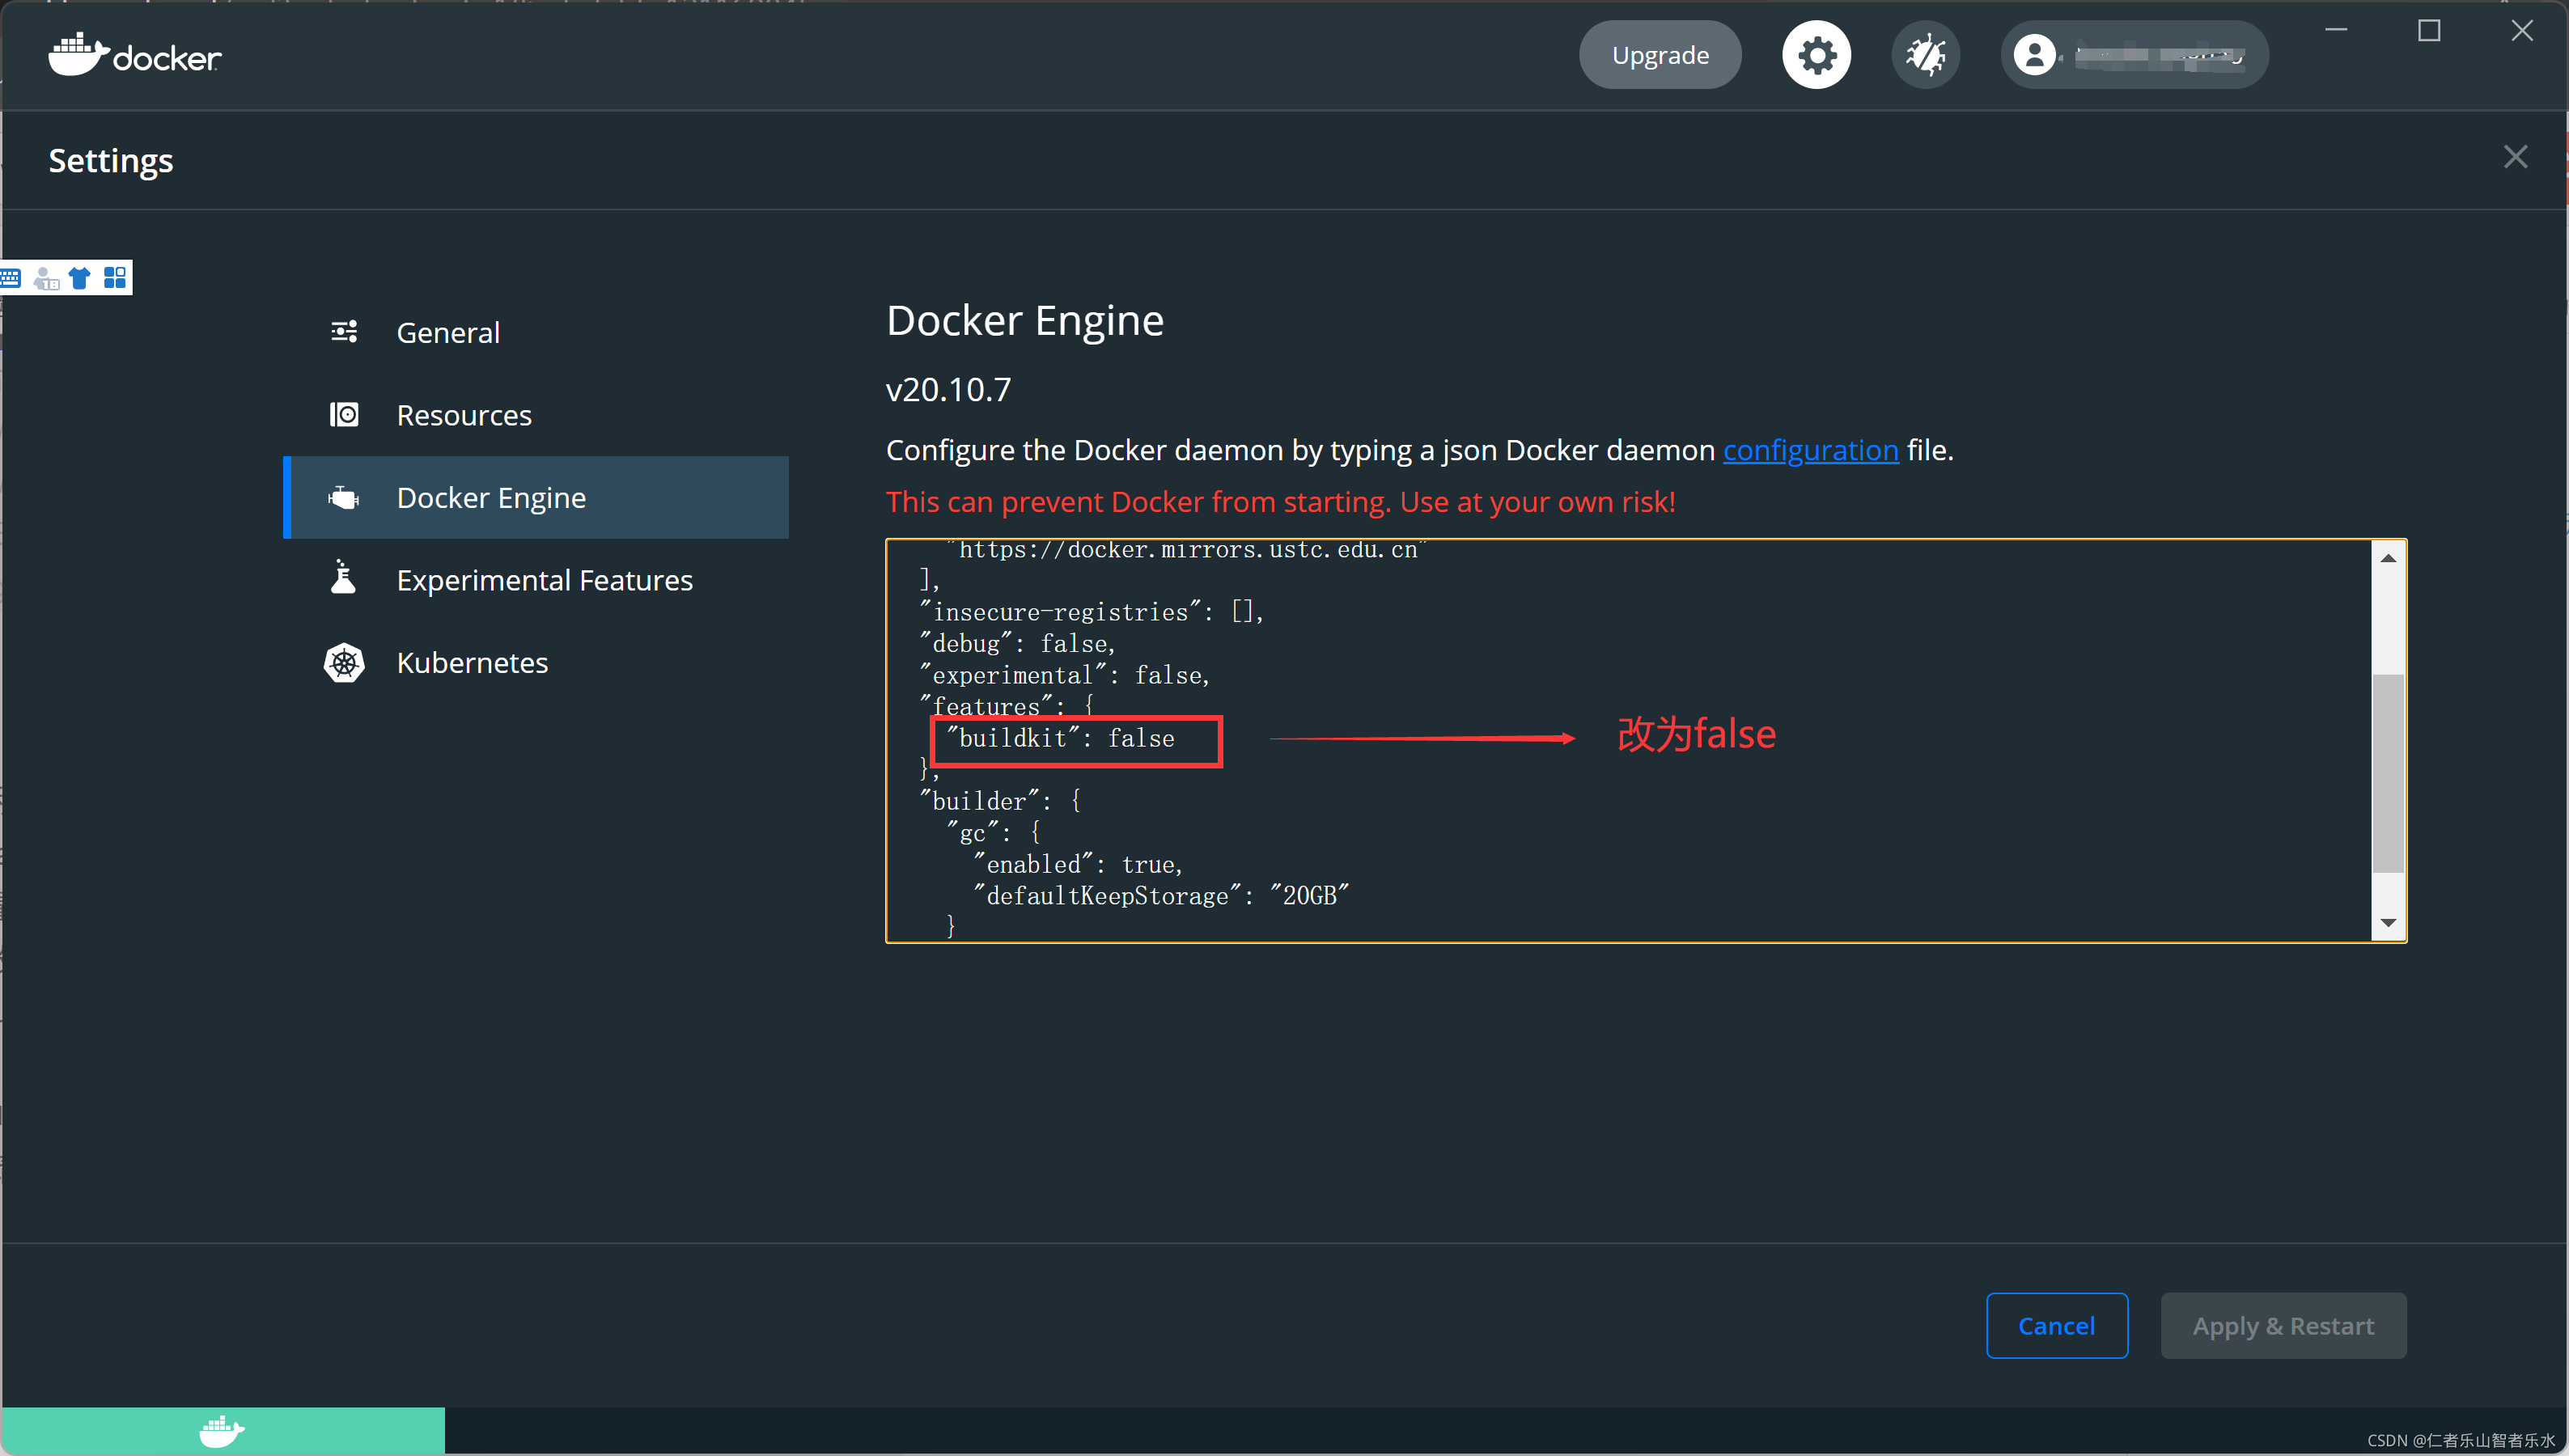2569x1456 pixels.
Task: Click the bug/diagnostic report icon
Action: tap(1925, 55)
